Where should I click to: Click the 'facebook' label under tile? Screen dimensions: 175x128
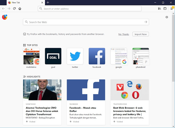click(97, 67)
